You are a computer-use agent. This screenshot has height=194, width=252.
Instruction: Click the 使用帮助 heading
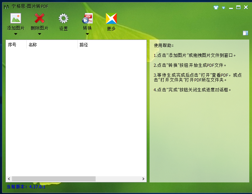coord(164,45)
